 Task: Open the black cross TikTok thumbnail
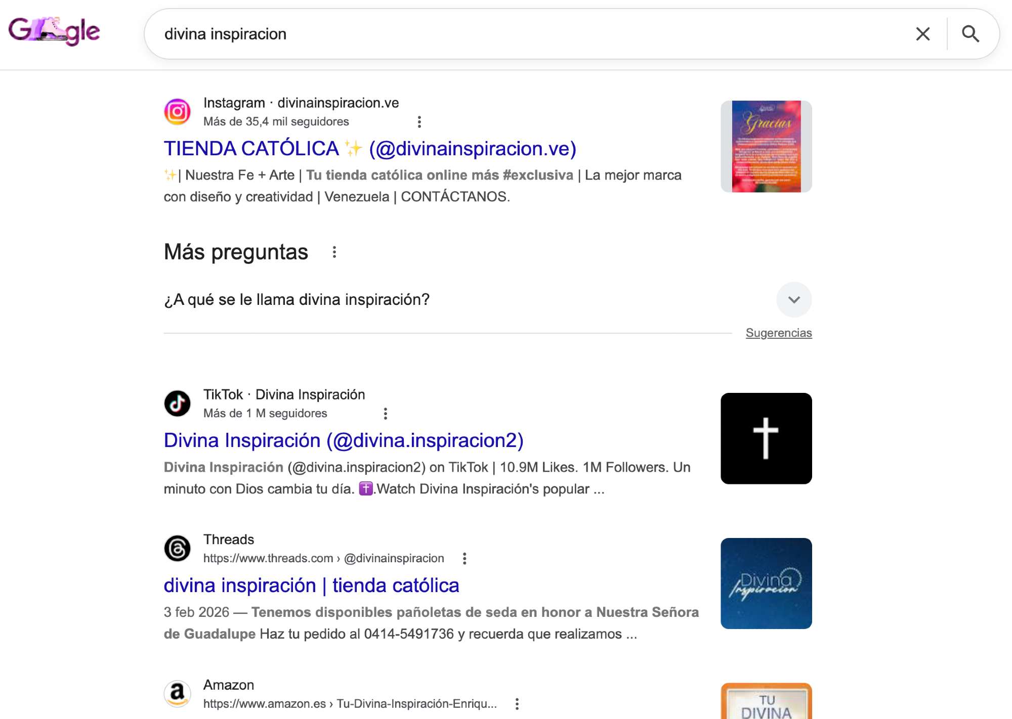pyautogui.click(x=766, y=438)
